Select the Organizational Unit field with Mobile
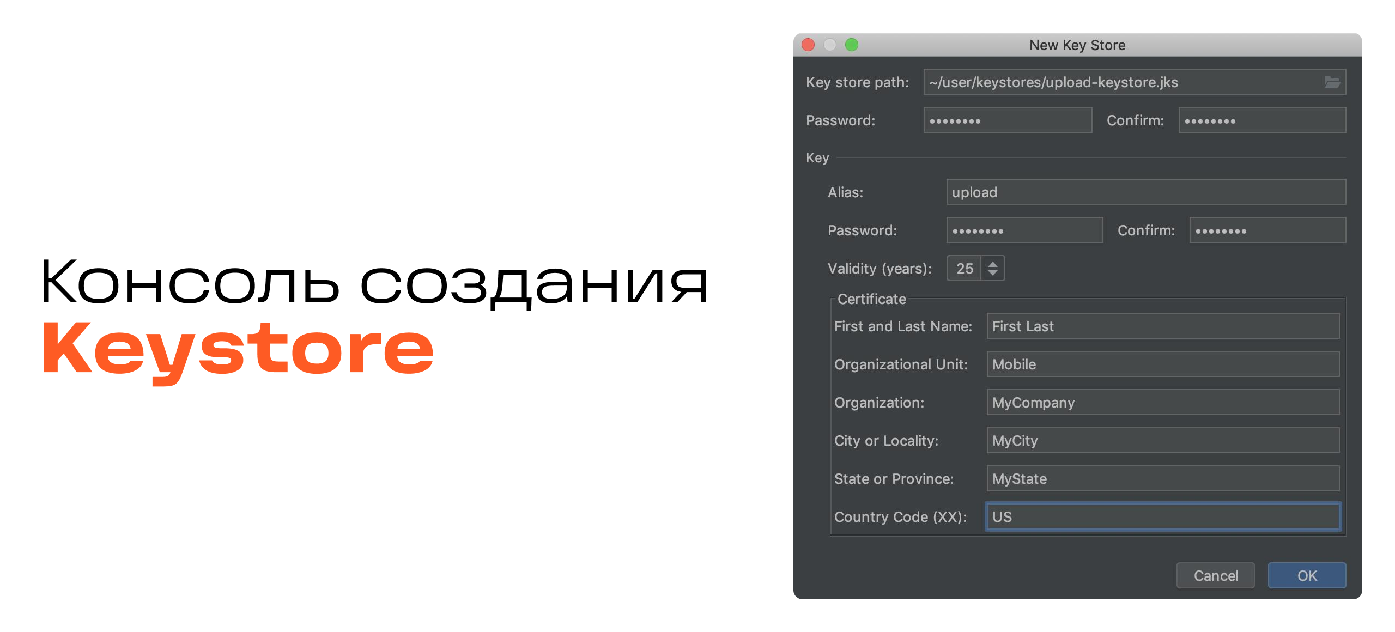1395x632 pixels. tap(1162, 364)
